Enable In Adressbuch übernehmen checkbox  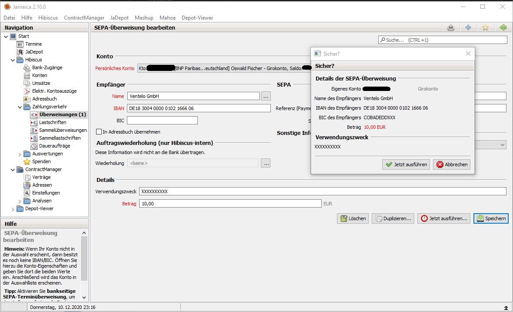pyautogui.click(x=99, y=132)
